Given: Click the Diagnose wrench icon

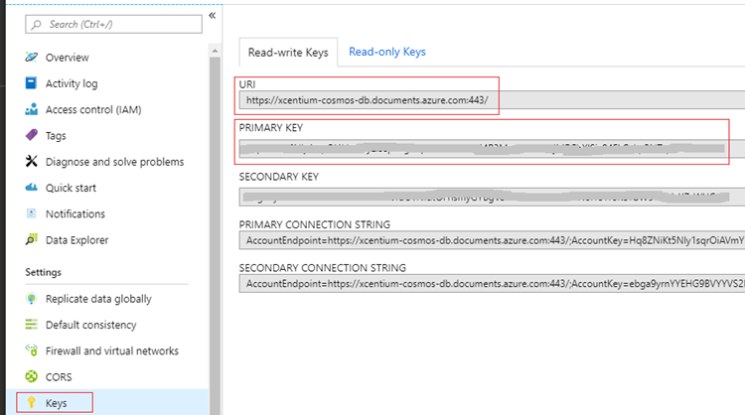Looking at the screenshot, I should (x=32, y=162).
